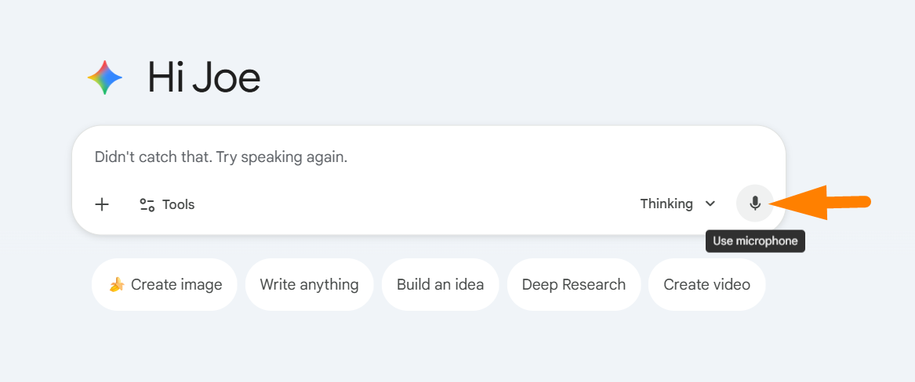Click the banana icon in Create image
This screenshot has height=382, width=915.
(x=117, y=285)
